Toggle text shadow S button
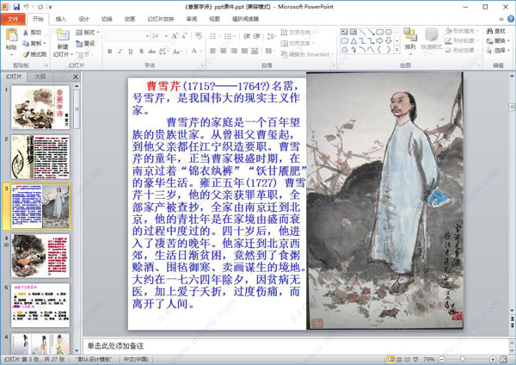516x365 pixels. pos(141,51)
